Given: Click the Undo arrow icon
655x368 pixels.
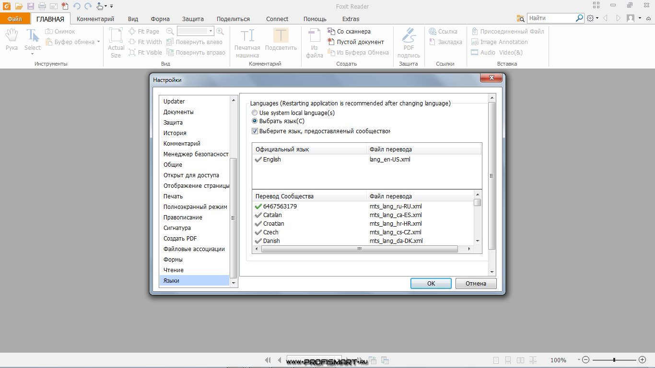Looking at the screenshot, I should click(x=77, y=6).
